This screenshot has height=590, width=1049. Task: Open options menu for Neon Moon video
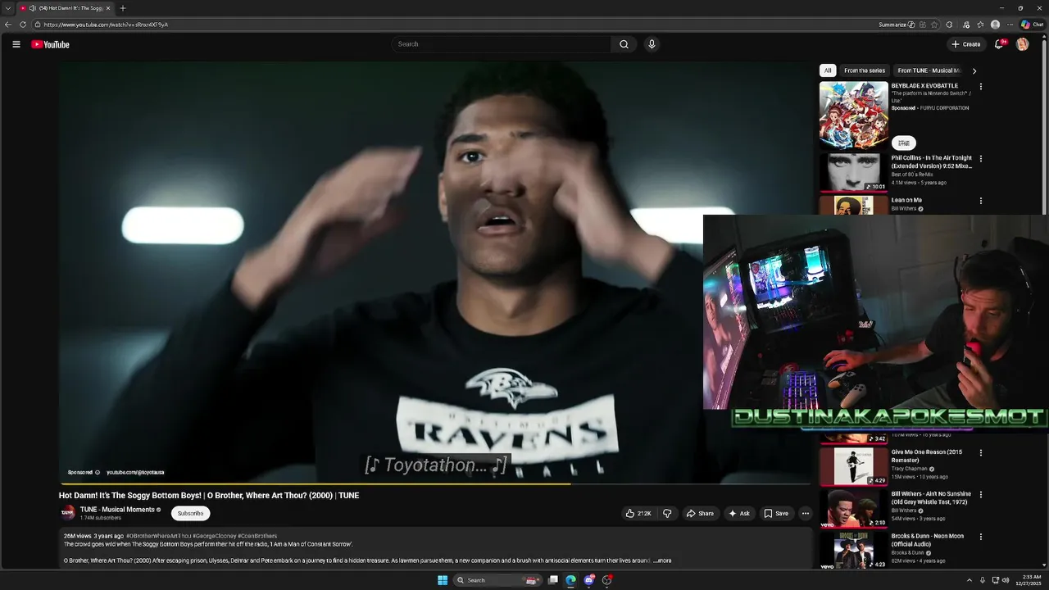point(980,537)
